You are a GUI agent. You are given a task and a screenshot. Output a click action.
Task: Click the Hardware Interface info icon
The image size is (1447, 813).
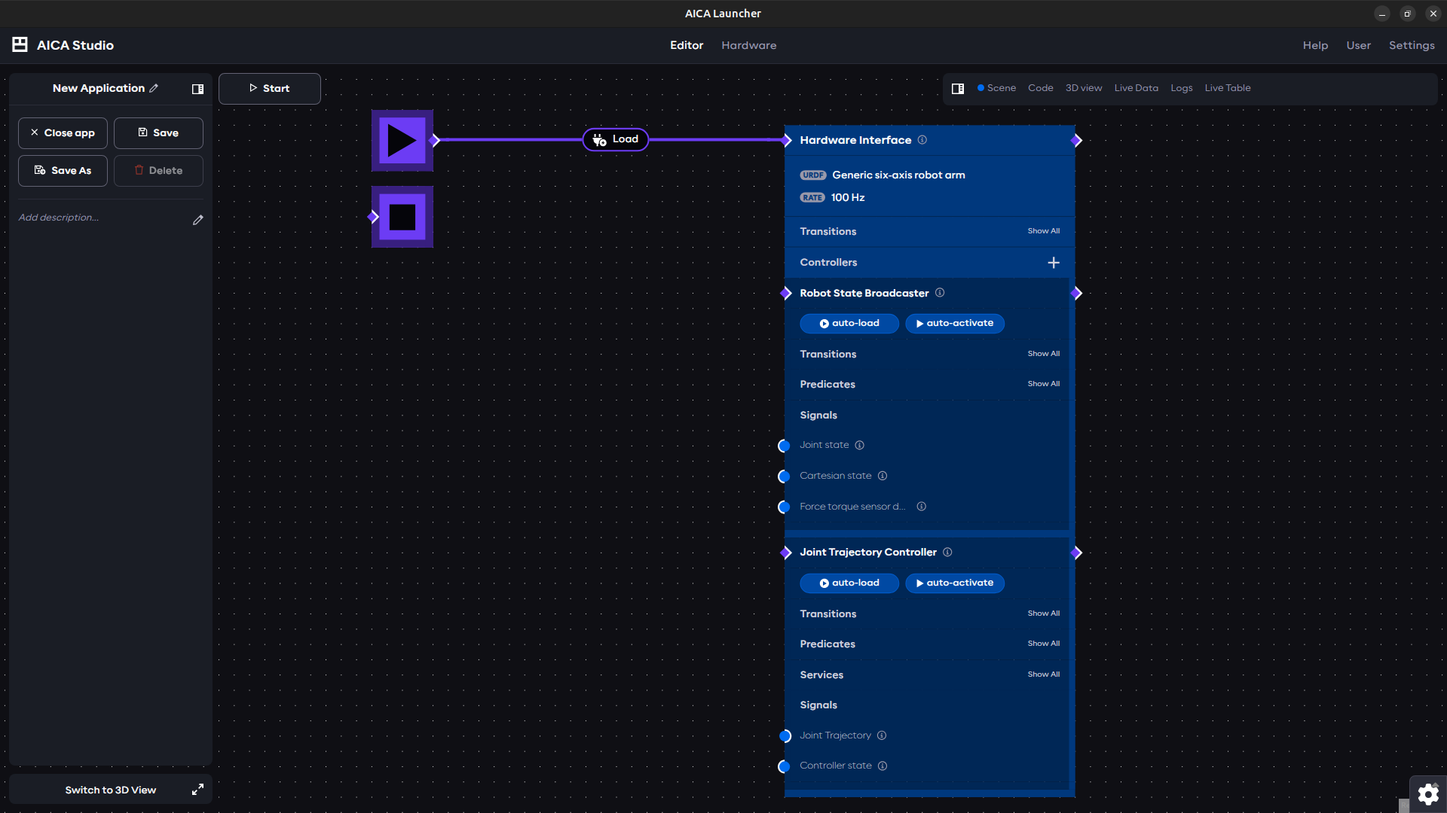click(x=922, y=140)
